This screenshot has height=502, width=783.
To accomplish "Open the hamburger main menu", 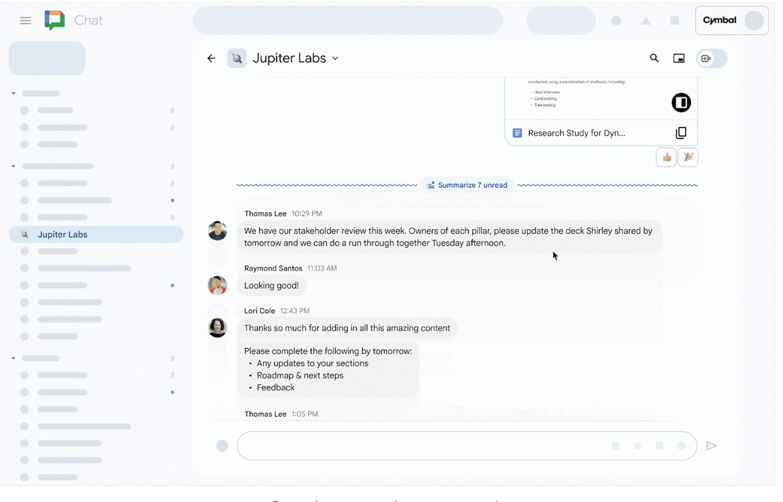I will (x=25, y=21).
